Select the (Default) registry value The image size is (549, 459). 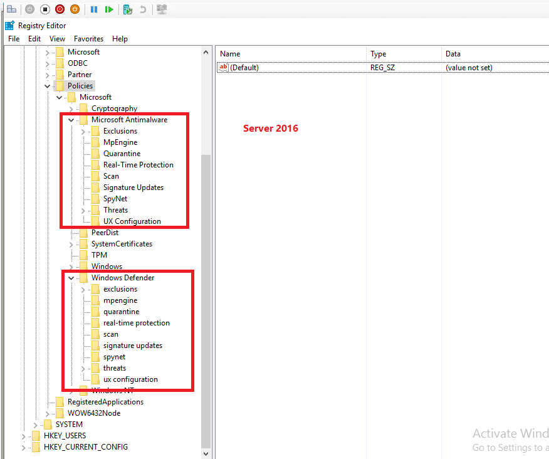point(244,68)
